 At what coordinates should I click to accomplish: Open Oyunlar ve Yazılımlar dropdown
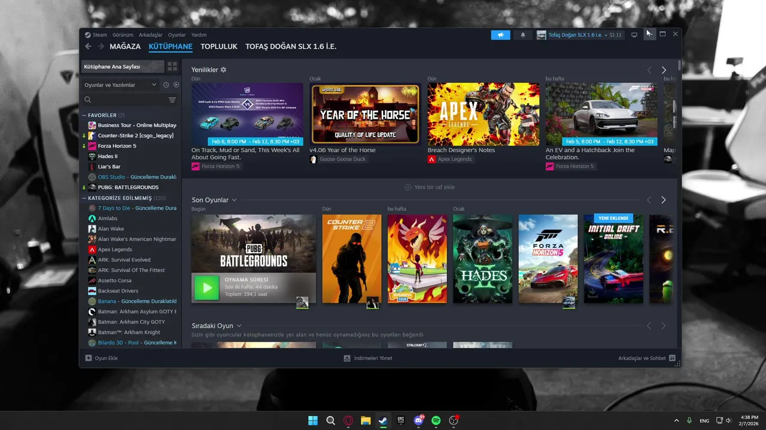click(x=120, y=85)
